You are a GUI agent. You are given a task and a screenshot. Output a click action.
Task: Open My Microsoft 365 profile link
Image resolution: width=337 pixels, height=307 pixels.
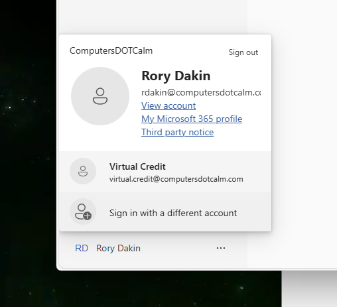click(x=192, y=119)
